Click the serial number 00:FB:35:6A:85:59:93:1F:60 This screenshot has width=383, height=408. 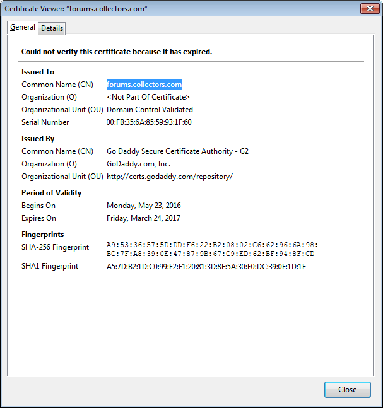(x=149, y=122)
